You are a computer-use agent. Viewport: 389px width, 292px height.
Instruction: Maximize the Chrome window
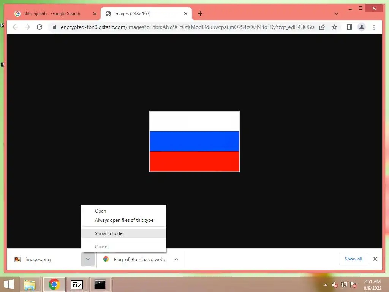tap(361, 8)
